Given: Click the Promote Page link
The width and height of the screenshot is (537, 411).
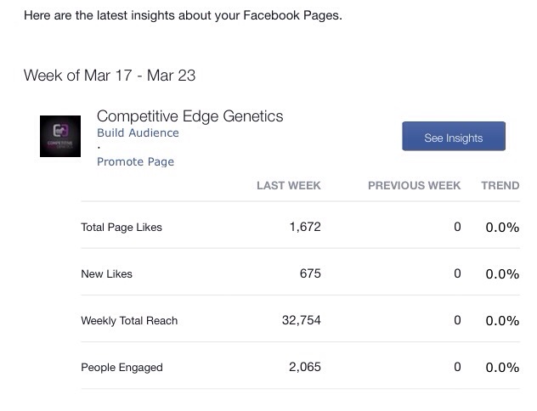Looking at the screenshot, I should tap(135, 162).
